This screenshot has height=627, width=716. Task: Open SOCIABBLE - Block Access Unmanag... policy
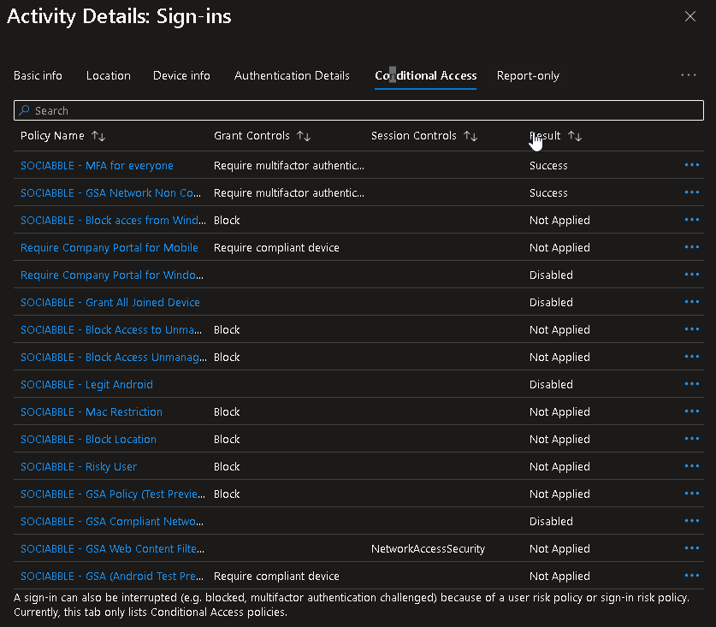[x=113, y=357]
